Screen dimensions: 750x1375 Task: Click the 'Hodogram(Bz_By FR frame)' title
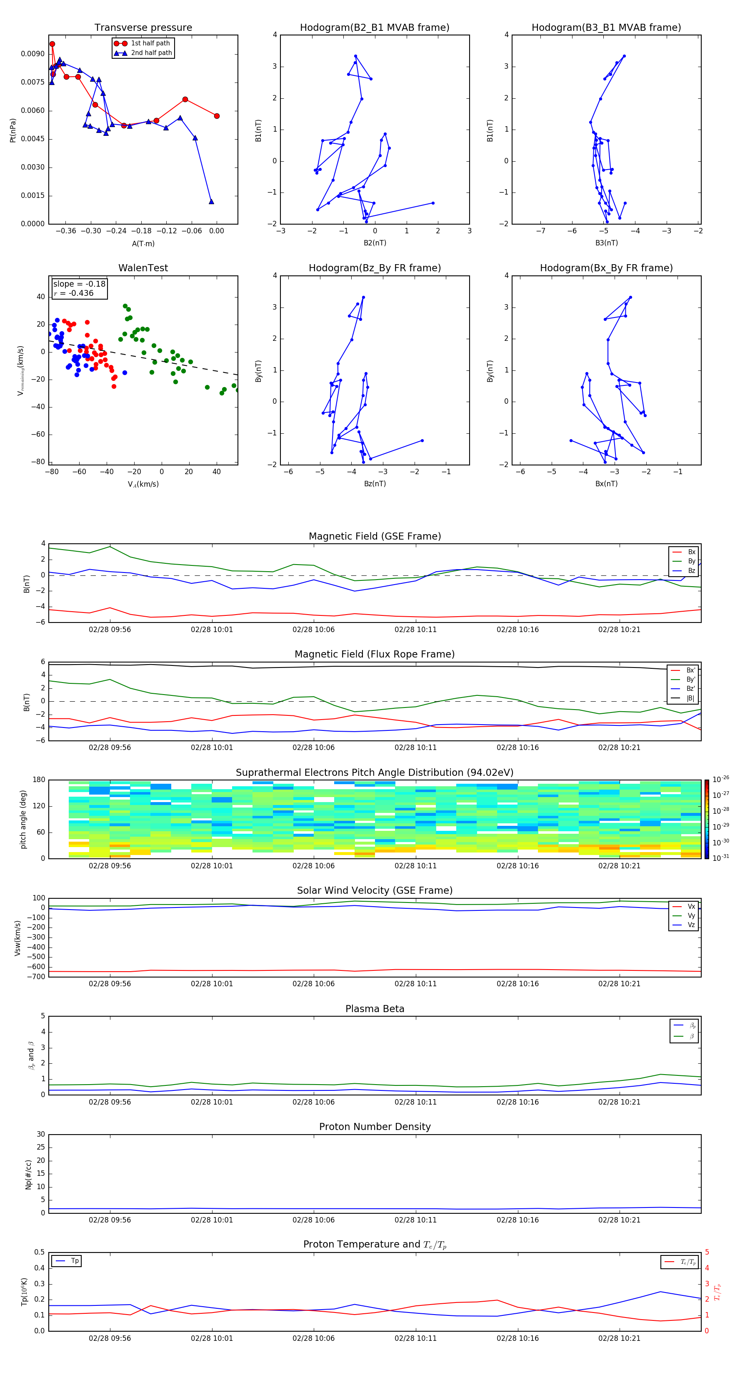375,268
